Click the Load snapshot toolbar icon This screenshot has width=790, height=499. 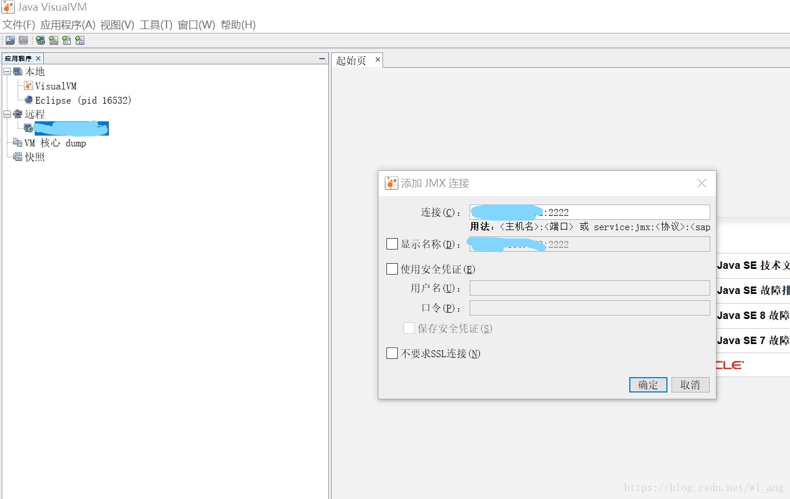click(x=10, y=40)
